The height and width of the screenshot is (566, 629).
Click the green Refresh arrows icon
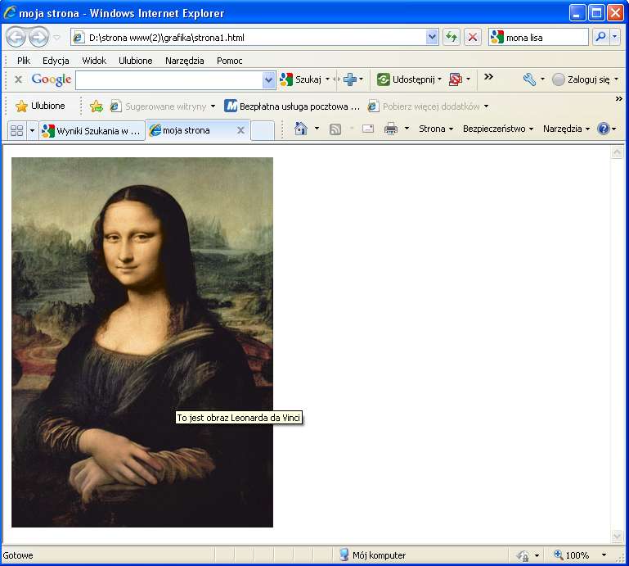pos(452,38)
